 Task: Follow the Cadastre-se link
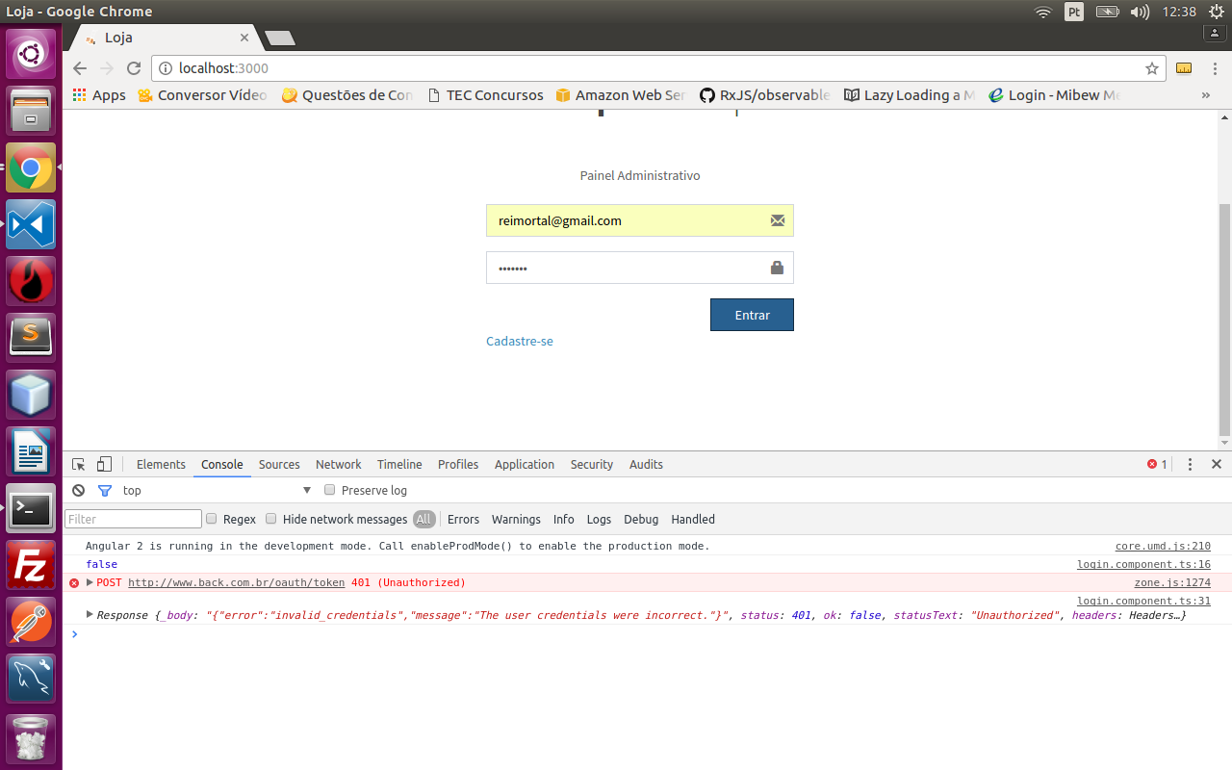pos(520,341)
